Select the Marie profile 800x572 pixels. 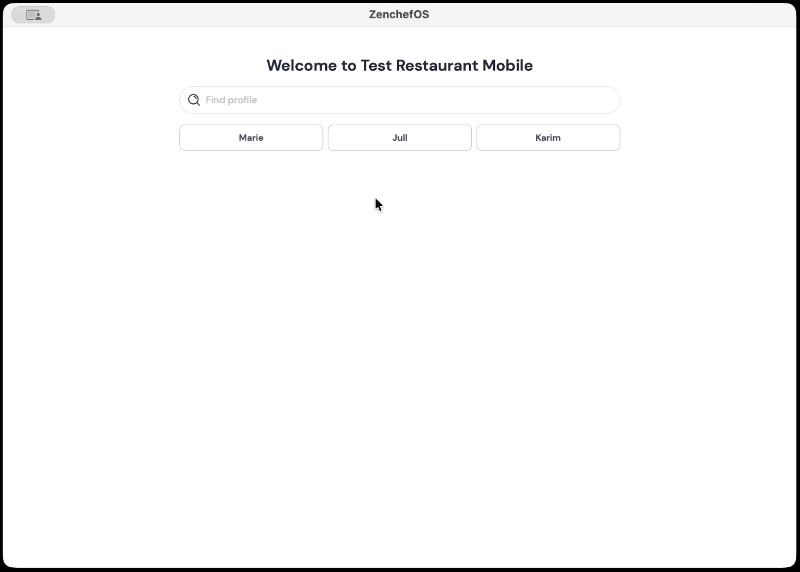(251, 137)
